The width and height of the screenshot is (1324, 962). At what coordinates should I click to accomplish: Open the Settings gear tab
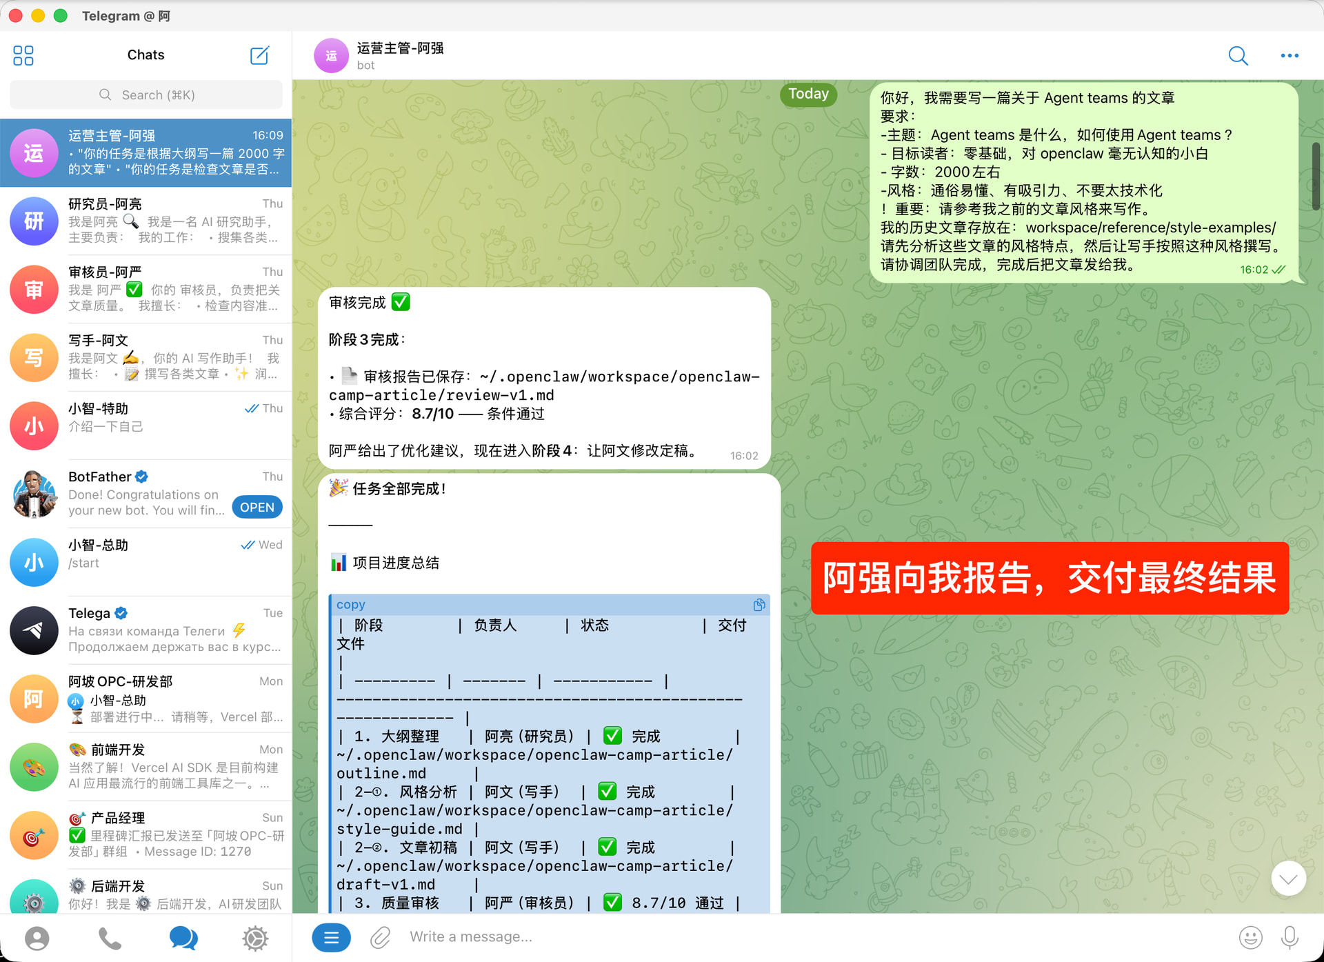click(x=254, y=938)
